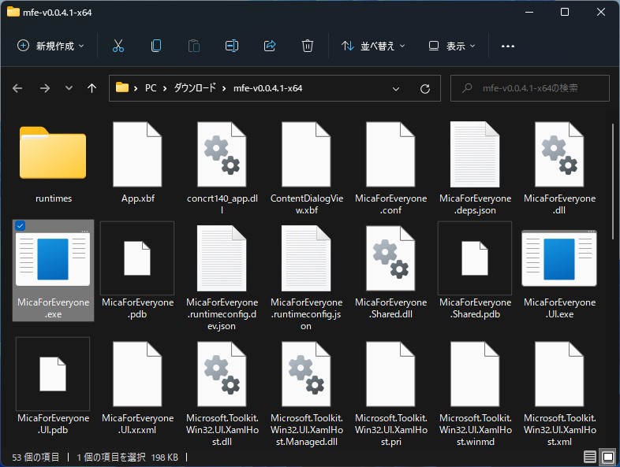
Task: Expand chevron before PC in breadcrumb
Action: (136, 88)
